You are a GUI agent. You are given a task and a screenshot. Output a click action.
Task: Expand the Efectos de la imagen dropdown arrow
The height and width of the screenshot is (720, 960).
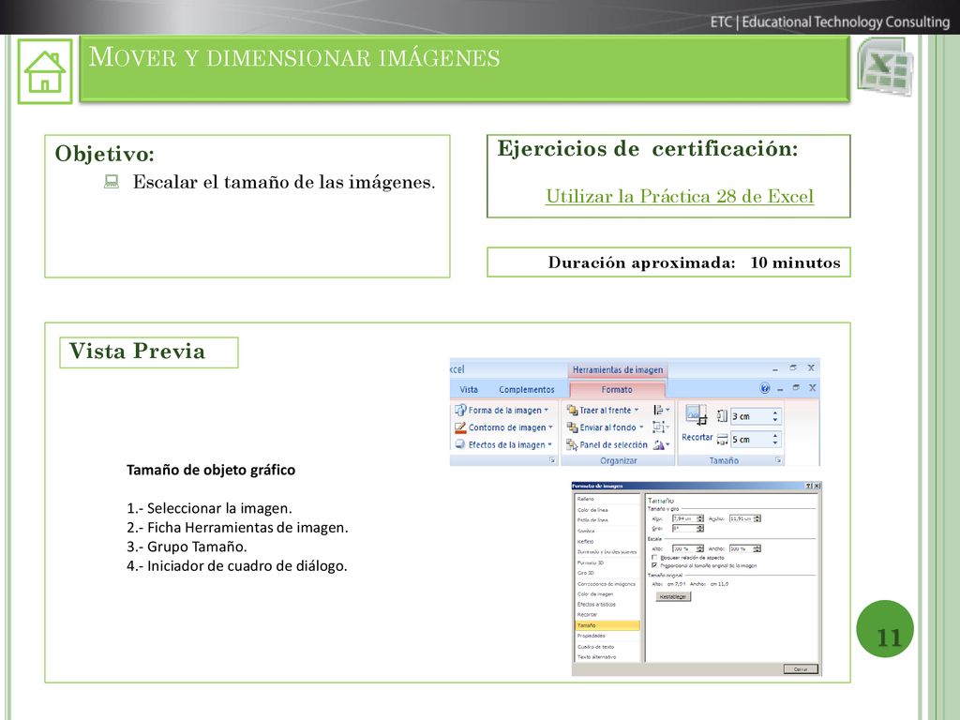(549, 444)
